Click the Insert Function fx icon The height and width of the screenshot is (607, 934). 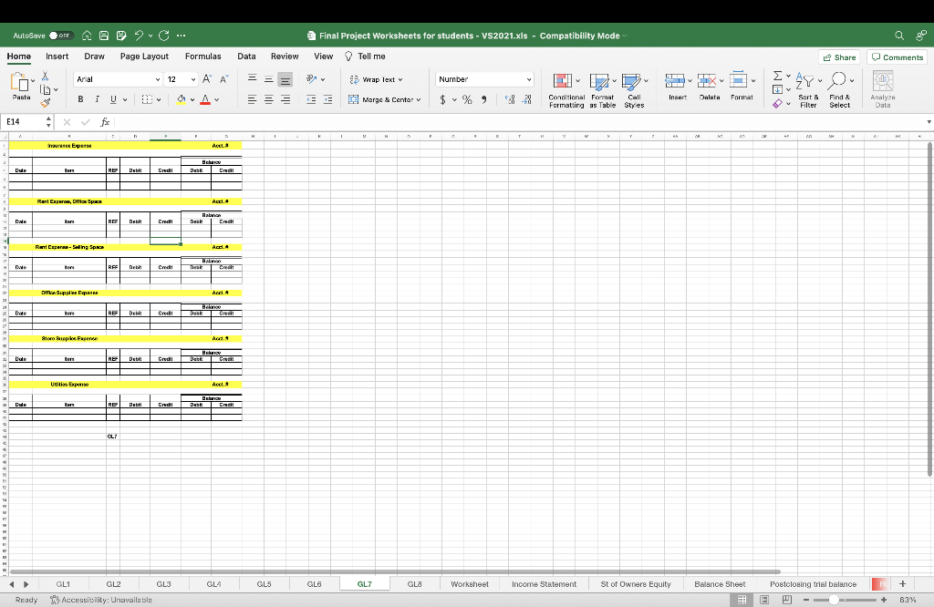pos(105,122)
